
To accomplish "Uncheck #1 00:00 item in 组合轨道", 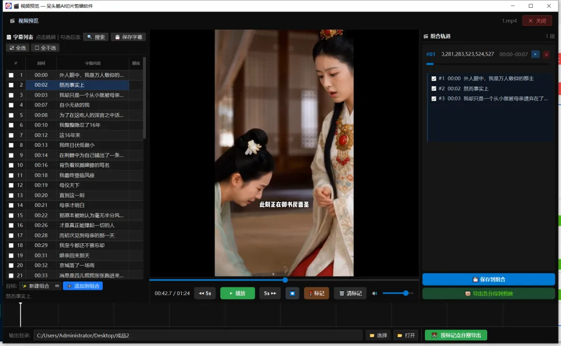I will 434,78.
